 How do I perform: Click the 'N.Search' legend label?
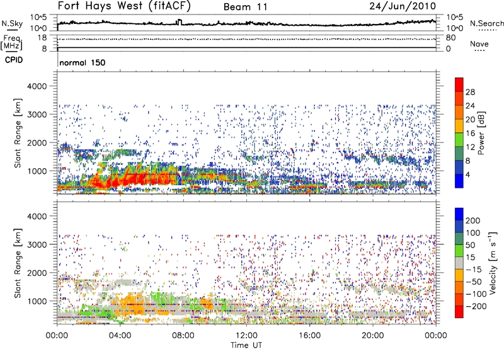pos(486,23)
